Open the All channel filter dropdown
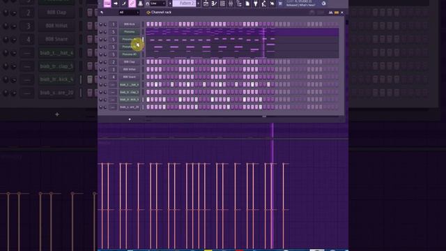This screenshot has height=251, width=446. click(129, 13)
